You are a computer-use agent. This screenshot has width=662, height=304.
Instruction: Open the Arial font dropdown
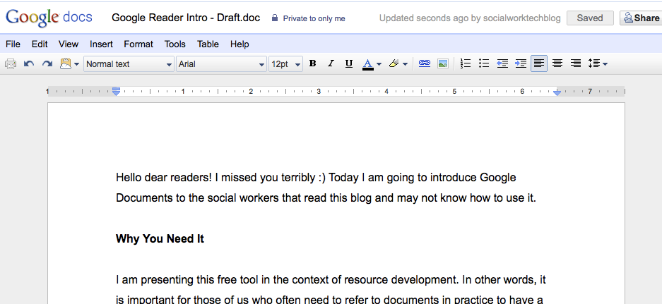(x=221, y=64)
